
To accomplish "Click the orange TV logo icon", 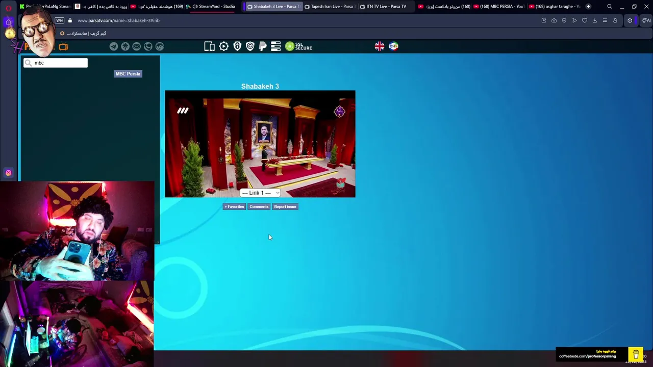I will click(63, 46).
